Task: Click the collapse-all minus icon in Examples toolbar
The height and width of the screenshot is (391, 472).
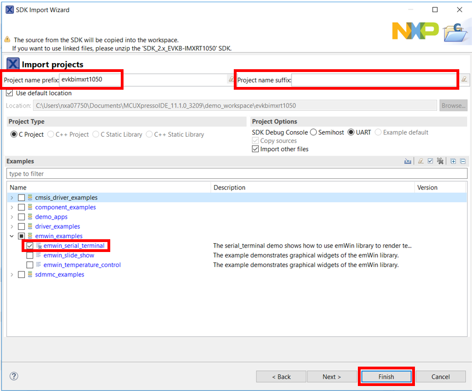Action: click(463, 161)
